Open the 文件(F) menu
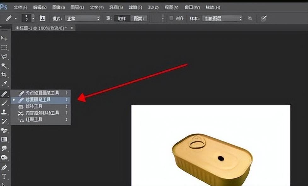 pyautogui.click(x=20, y=8)
